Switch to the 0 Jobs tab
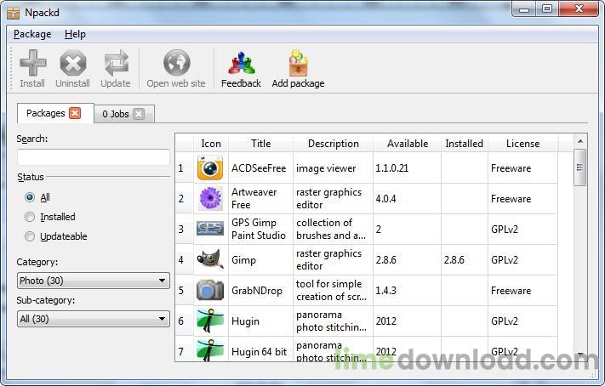Image resolution: width=605 pixels, height=386 pixels. pyautogui.click(x=116, y=114)
